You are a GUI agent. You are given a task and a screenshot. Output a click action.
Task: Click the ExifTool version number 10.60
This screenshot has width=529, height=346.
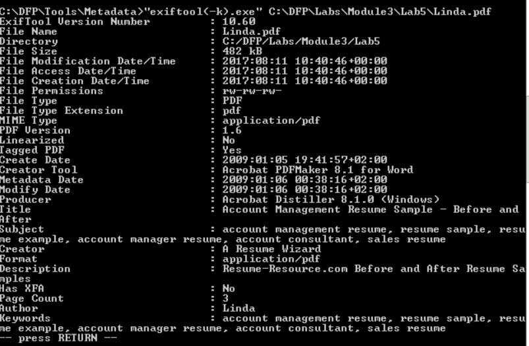pyautogui.click(x=238, y=22)
